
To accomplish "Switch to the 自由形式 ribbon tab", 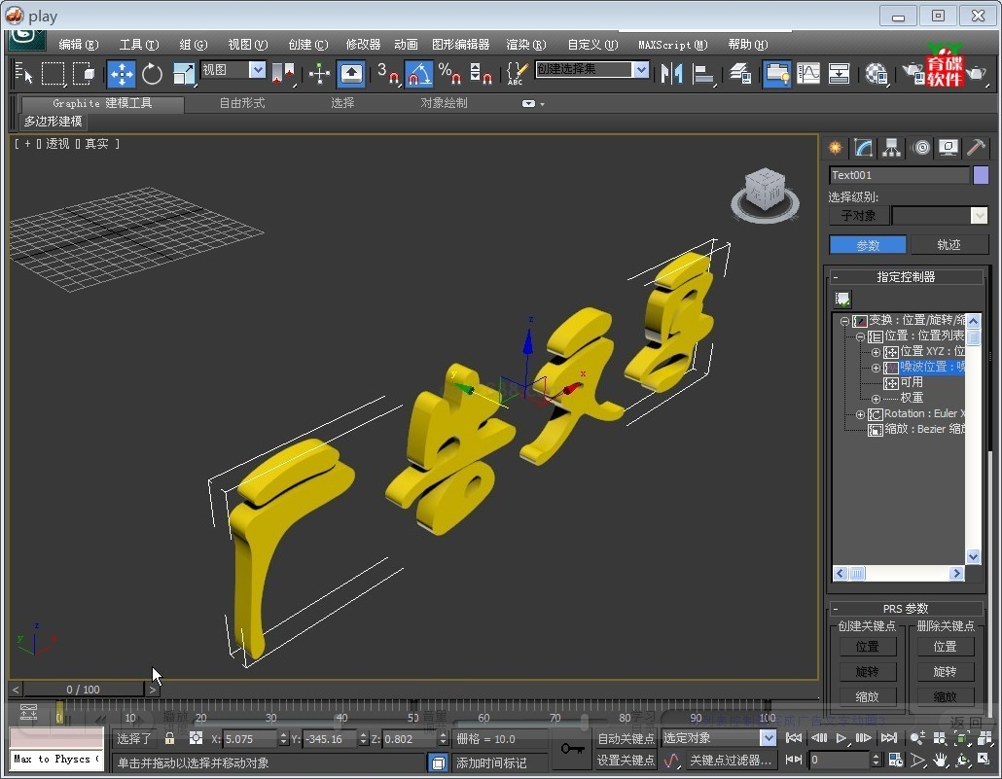I will tap(241, 103).
